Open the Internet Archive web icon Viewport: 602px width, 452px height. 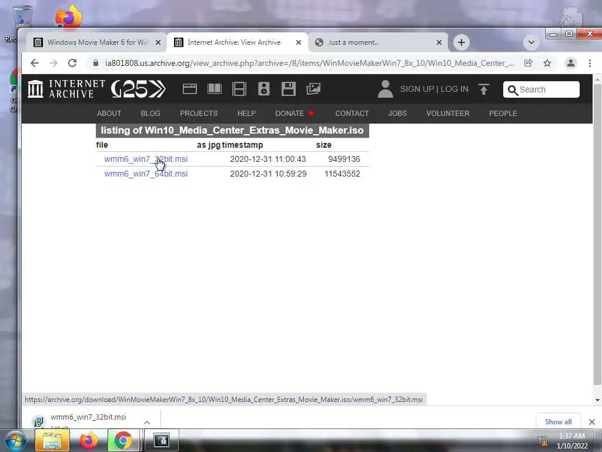pyautogui.click(x=190, y=89)
